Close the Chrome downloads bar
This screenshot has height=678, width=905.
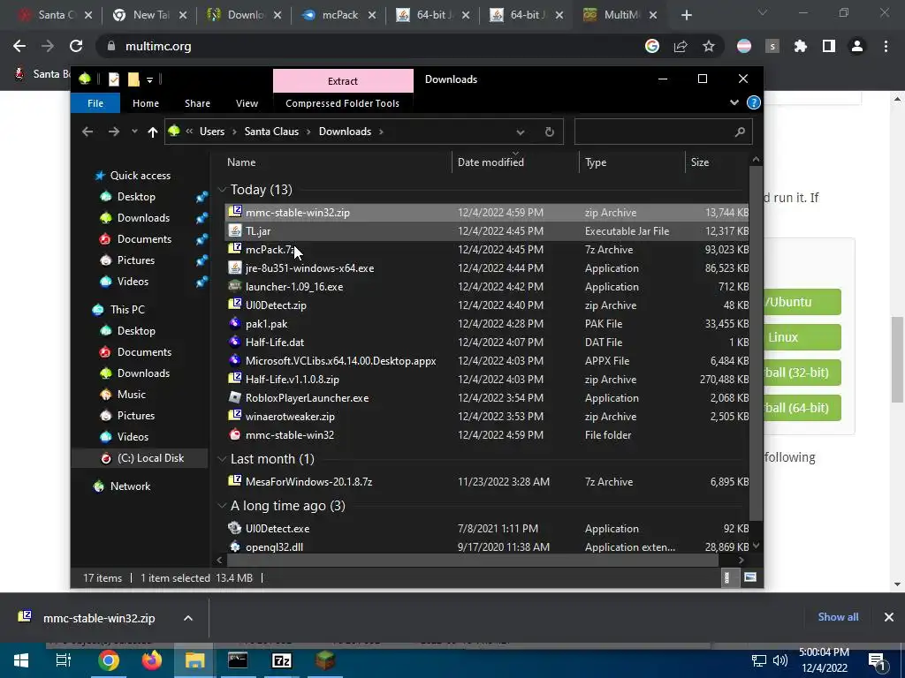coord(889,617)
